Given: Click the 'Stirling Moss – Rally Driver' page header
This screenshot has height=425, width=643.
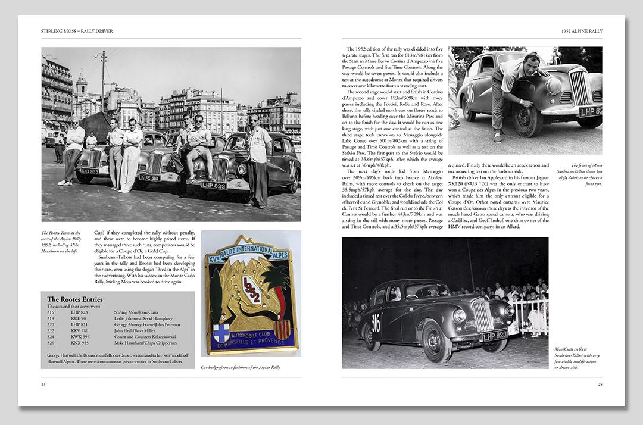Looking at the screenshot, I should [77, 30].
